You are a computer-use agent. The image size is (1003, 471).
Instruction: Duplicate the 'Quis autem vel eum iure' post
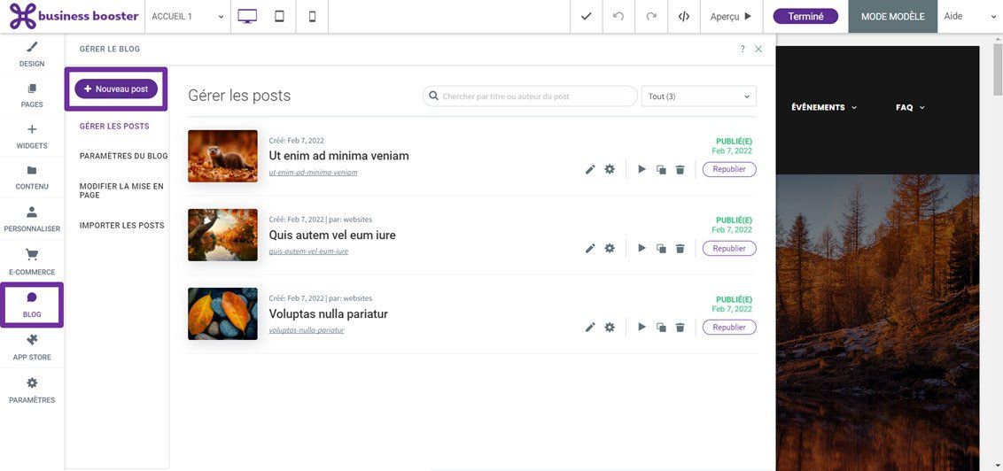pos(661,249)
